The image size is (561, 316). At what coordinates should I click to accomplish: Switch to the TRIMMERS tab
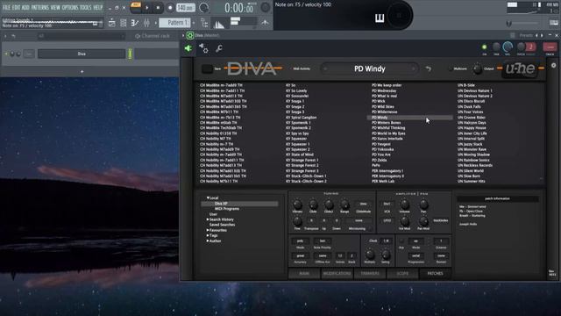(370, 273)
